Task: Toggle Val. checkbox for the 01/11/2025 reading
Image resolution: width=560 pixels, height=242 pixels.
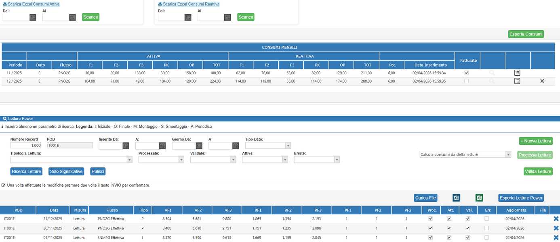Action: point(467,238)
